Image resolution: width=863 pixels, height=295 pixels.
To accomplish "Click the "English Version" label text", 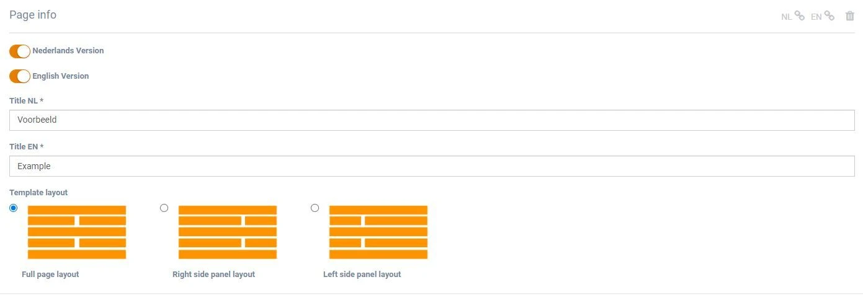I will (x=61, y=76).
